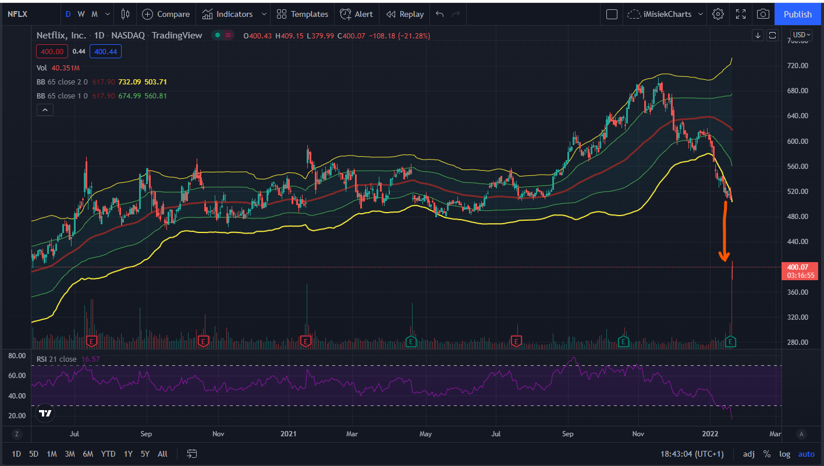Viewport: 824px width, 466px height.
Task: Toggle the green market status dot
Action: click(x=217, y=36)
